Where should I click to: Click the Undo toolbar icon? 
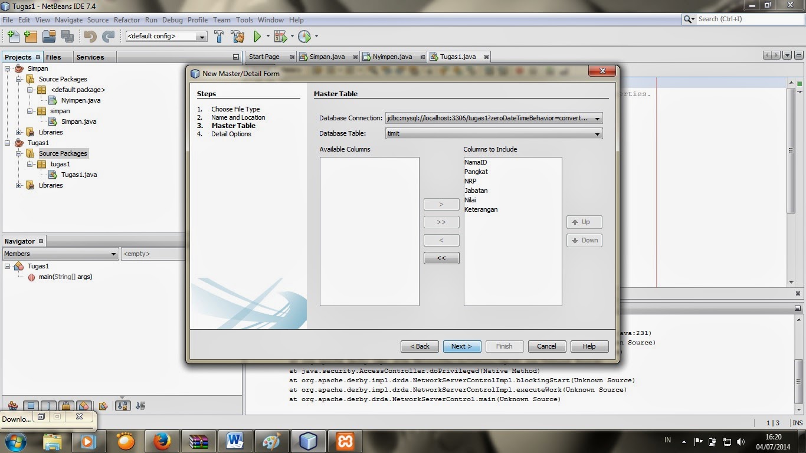pos(90,37)
